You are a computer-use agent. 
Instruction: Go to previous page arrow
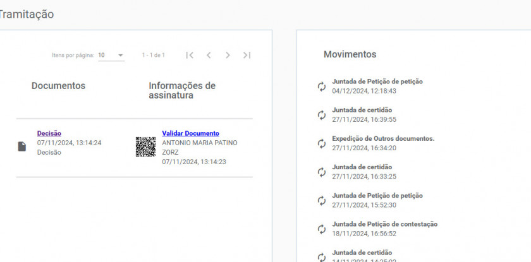209,56
